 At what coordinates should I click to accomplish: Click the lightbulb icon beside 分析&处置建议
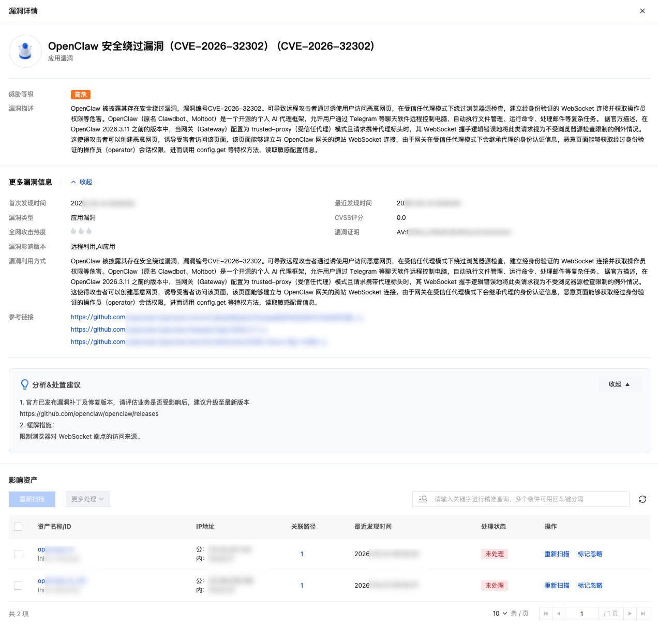click(x=24, y=384)
